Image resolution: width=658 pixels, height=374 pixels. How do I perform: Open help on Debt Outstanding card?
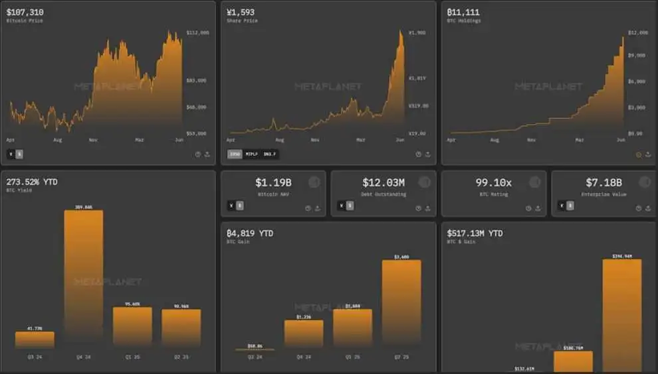click(419, 208)
